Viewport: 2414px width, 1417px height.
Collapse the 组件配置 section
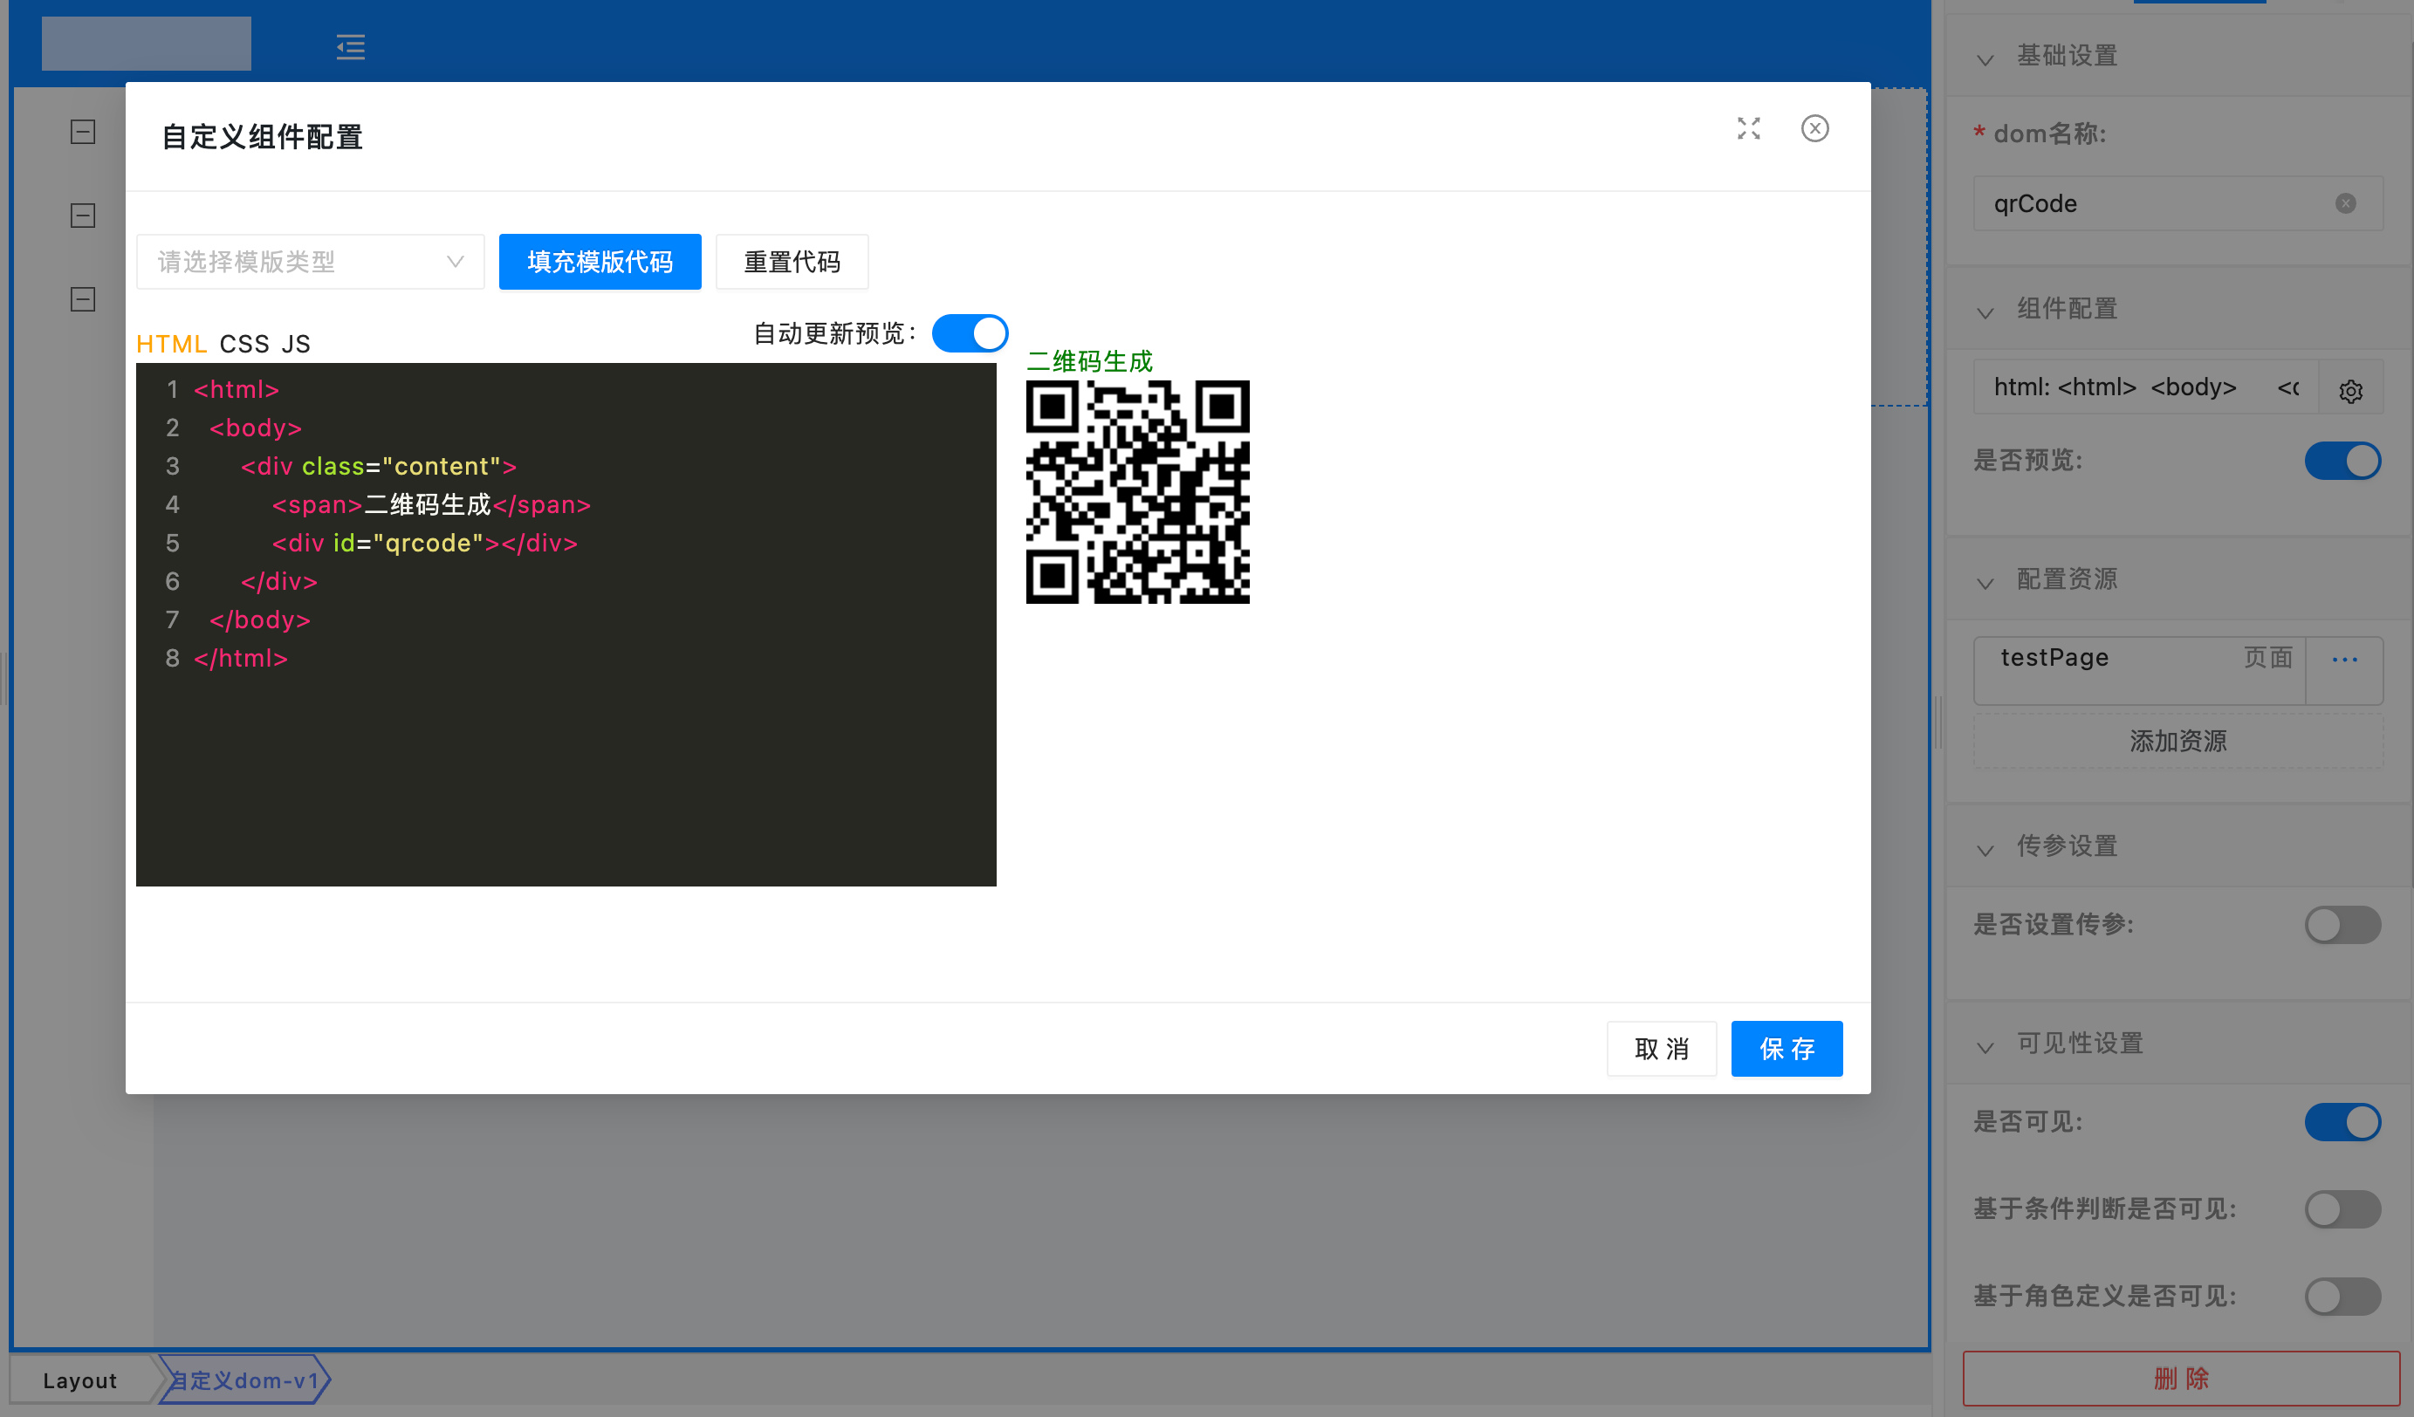pos(1985,311)
